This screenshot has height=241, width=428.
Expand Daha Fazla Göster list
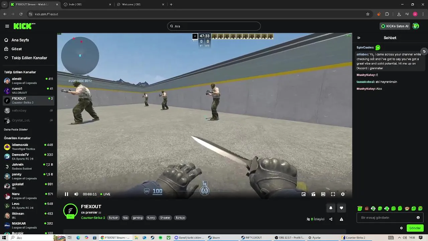(16, 130)
